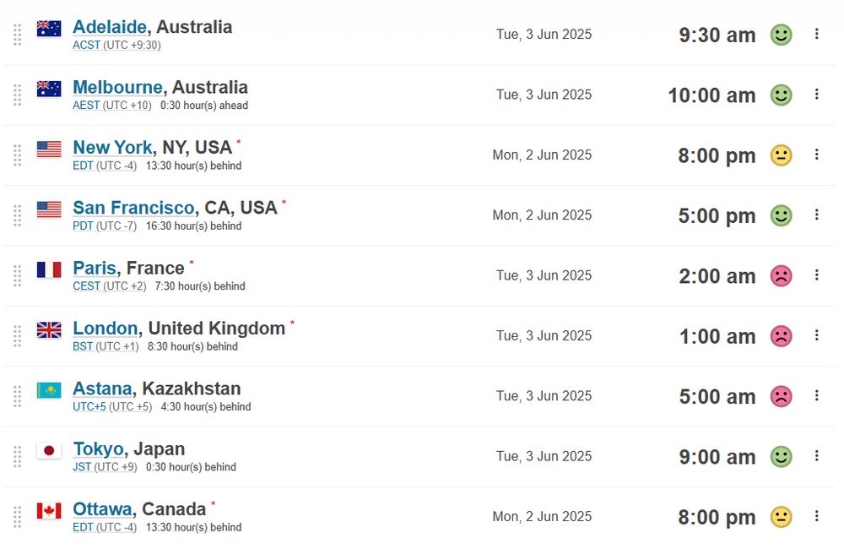Click the Canadian flag icon for Ottawa
The image size is (844, 560).
click(x=49, y=510)
